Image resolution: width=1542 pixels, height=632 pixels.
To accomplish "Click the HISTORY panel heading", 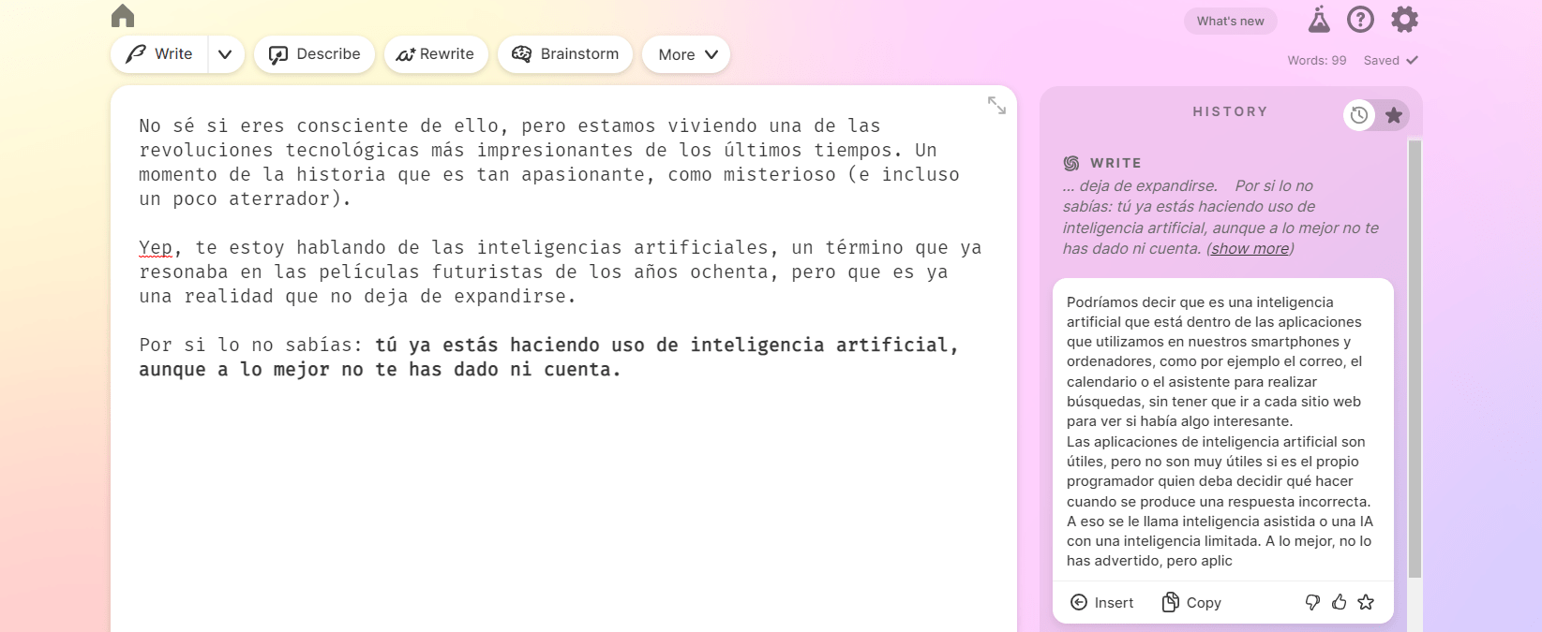I will pyautogui.click(x=1230, y=111).
